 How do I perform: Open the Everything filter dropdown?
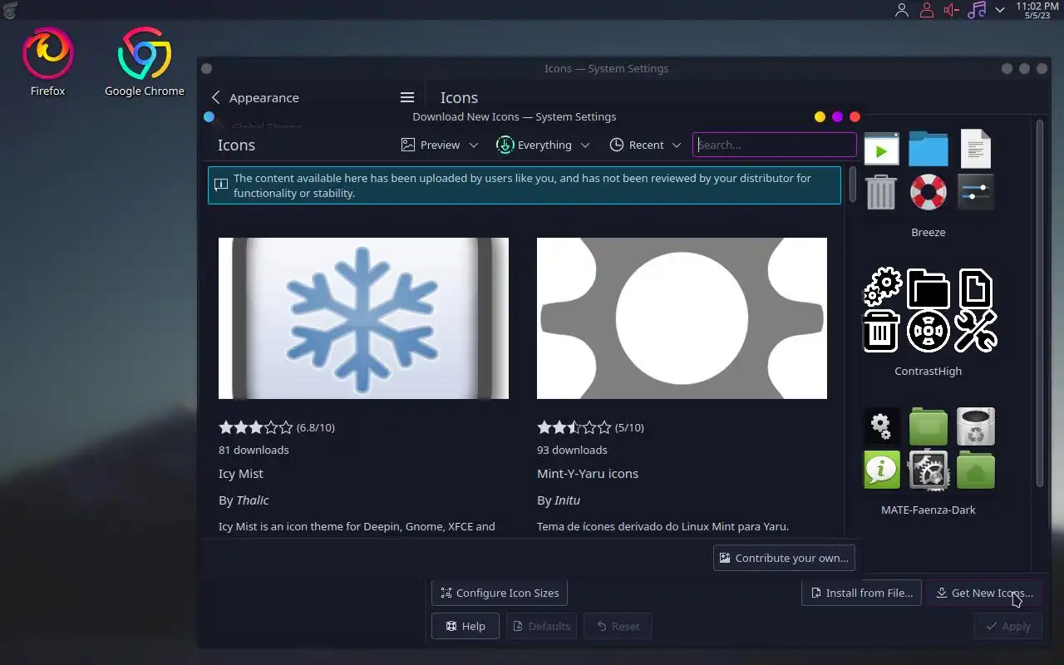[543, 145]
